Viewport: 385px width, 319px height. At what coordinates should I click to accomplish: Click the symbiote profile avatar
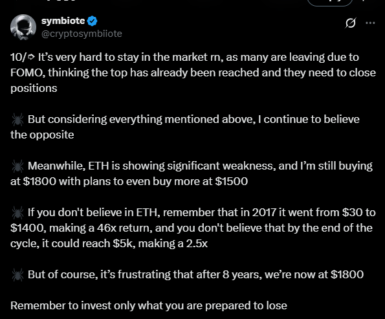23,27
